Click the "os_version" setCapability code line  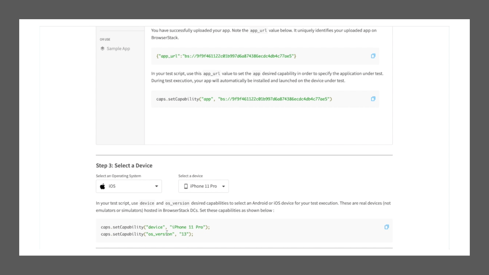pos(147,234)
